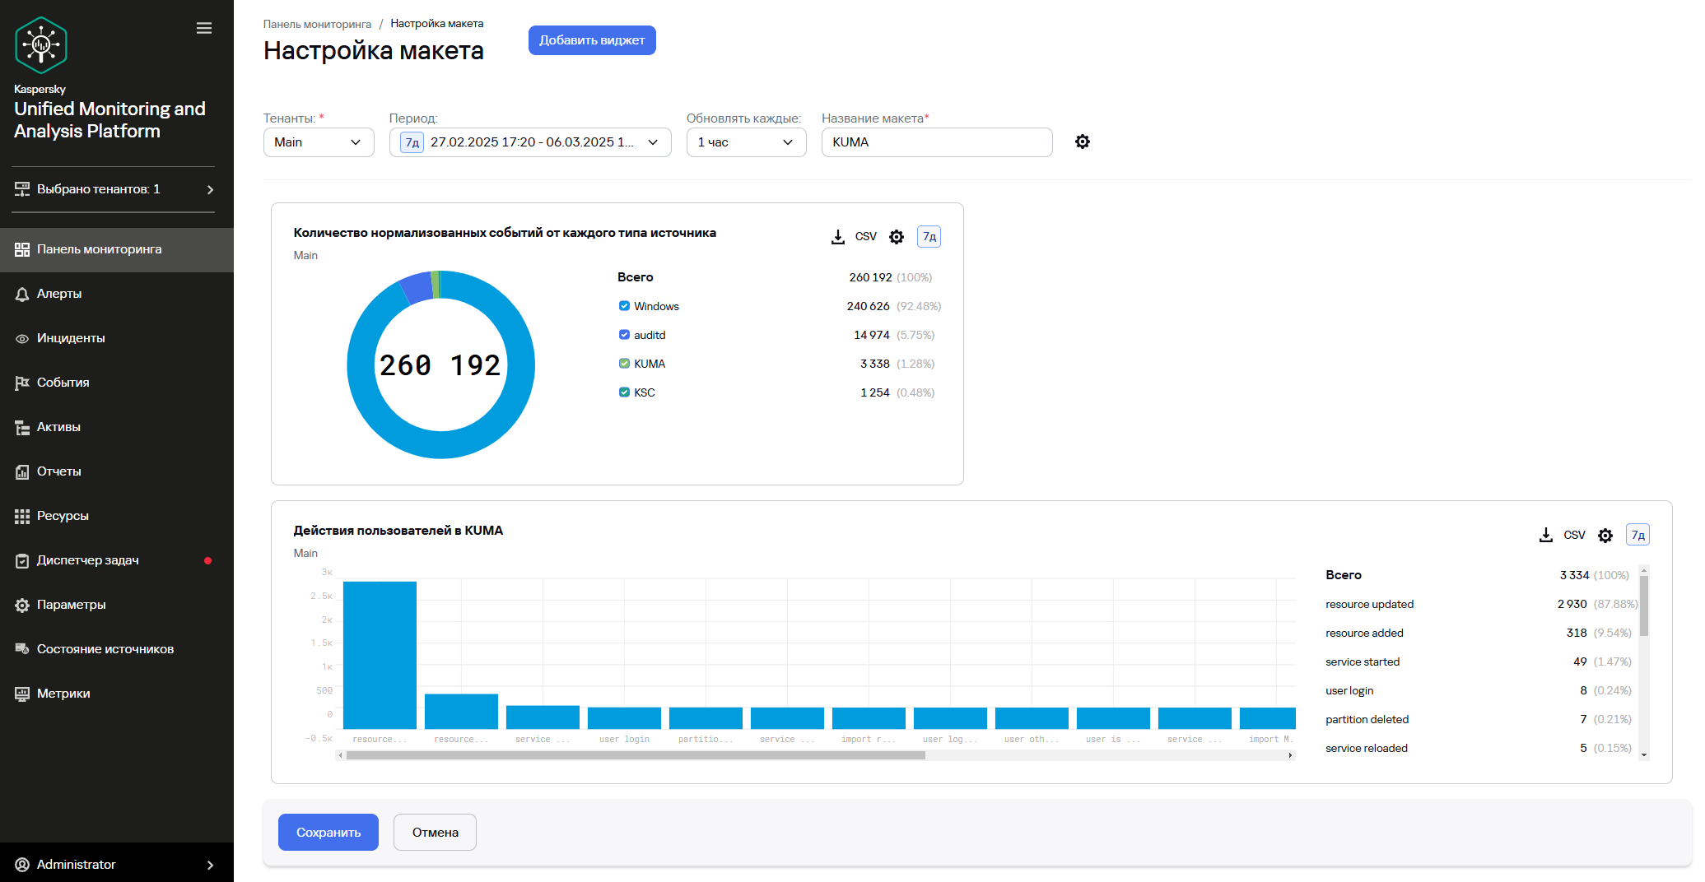Click the red notification dot on Диспетчер задач
1705x882 pixels.
click(x=207, y=560)
